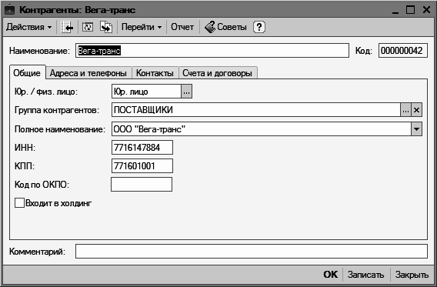Click the Отчет toolbar button

182,27
